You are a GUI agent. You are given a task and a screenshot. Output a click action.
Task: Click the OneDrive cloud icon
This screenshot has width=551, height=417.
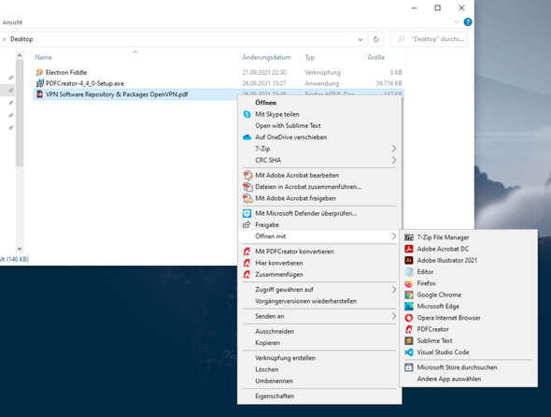coord(247,137)
